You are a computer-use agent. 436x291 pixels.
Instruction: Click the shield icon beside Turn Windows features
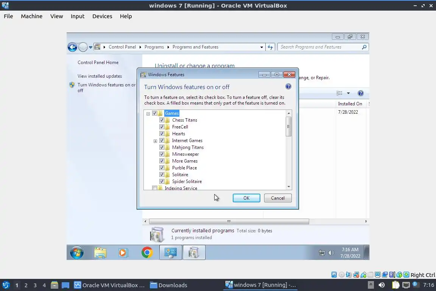coord(72,84)
